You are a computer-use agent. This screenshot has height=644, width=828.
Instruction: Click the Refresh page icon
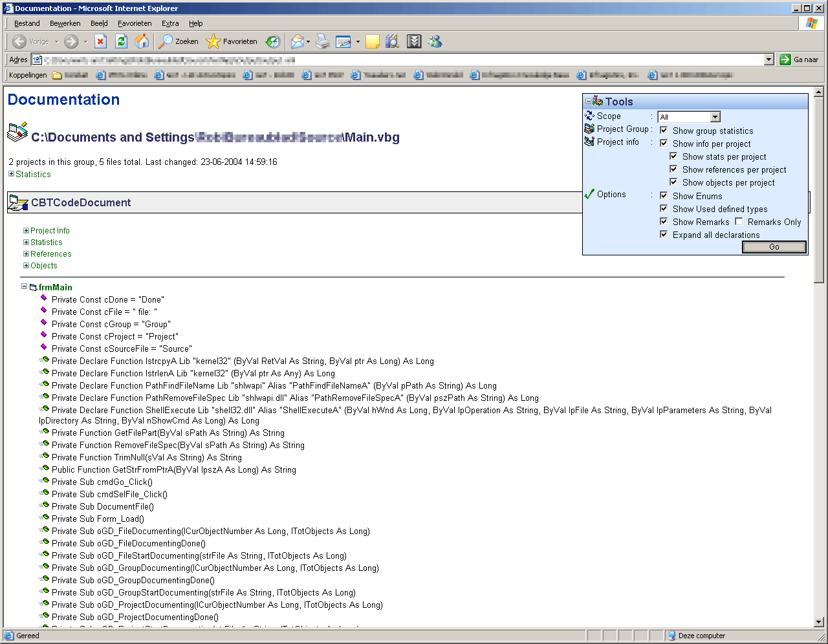pos(121,41)
